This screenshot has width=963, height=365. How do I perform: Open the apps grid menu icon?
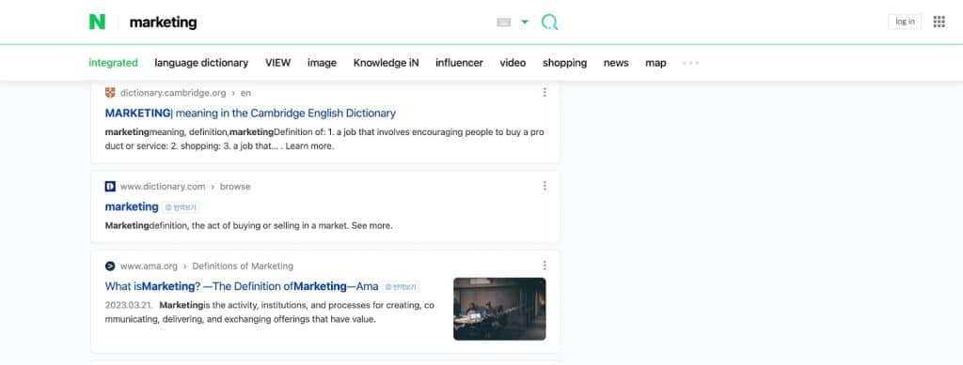(939, 22)
